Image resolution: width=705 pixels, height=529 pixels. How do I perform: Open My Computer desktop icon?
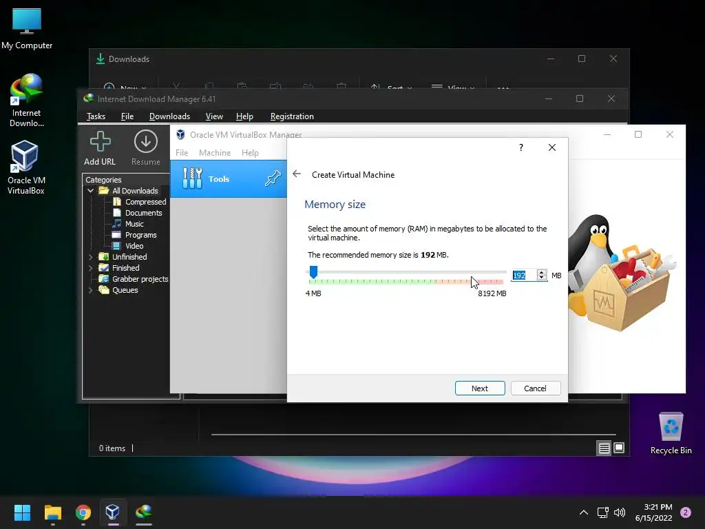(x=27, y=29)
